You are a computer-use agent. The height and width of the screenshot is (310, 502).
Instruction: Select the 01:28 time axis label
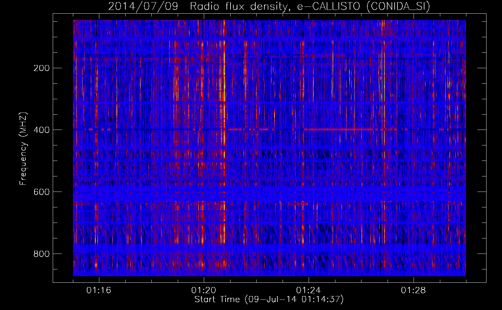(413, 290)
